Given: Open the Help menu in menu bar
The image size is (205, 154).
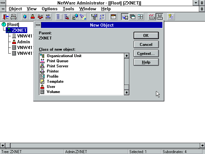Looking at the screenshot, I should pos(106,9).
